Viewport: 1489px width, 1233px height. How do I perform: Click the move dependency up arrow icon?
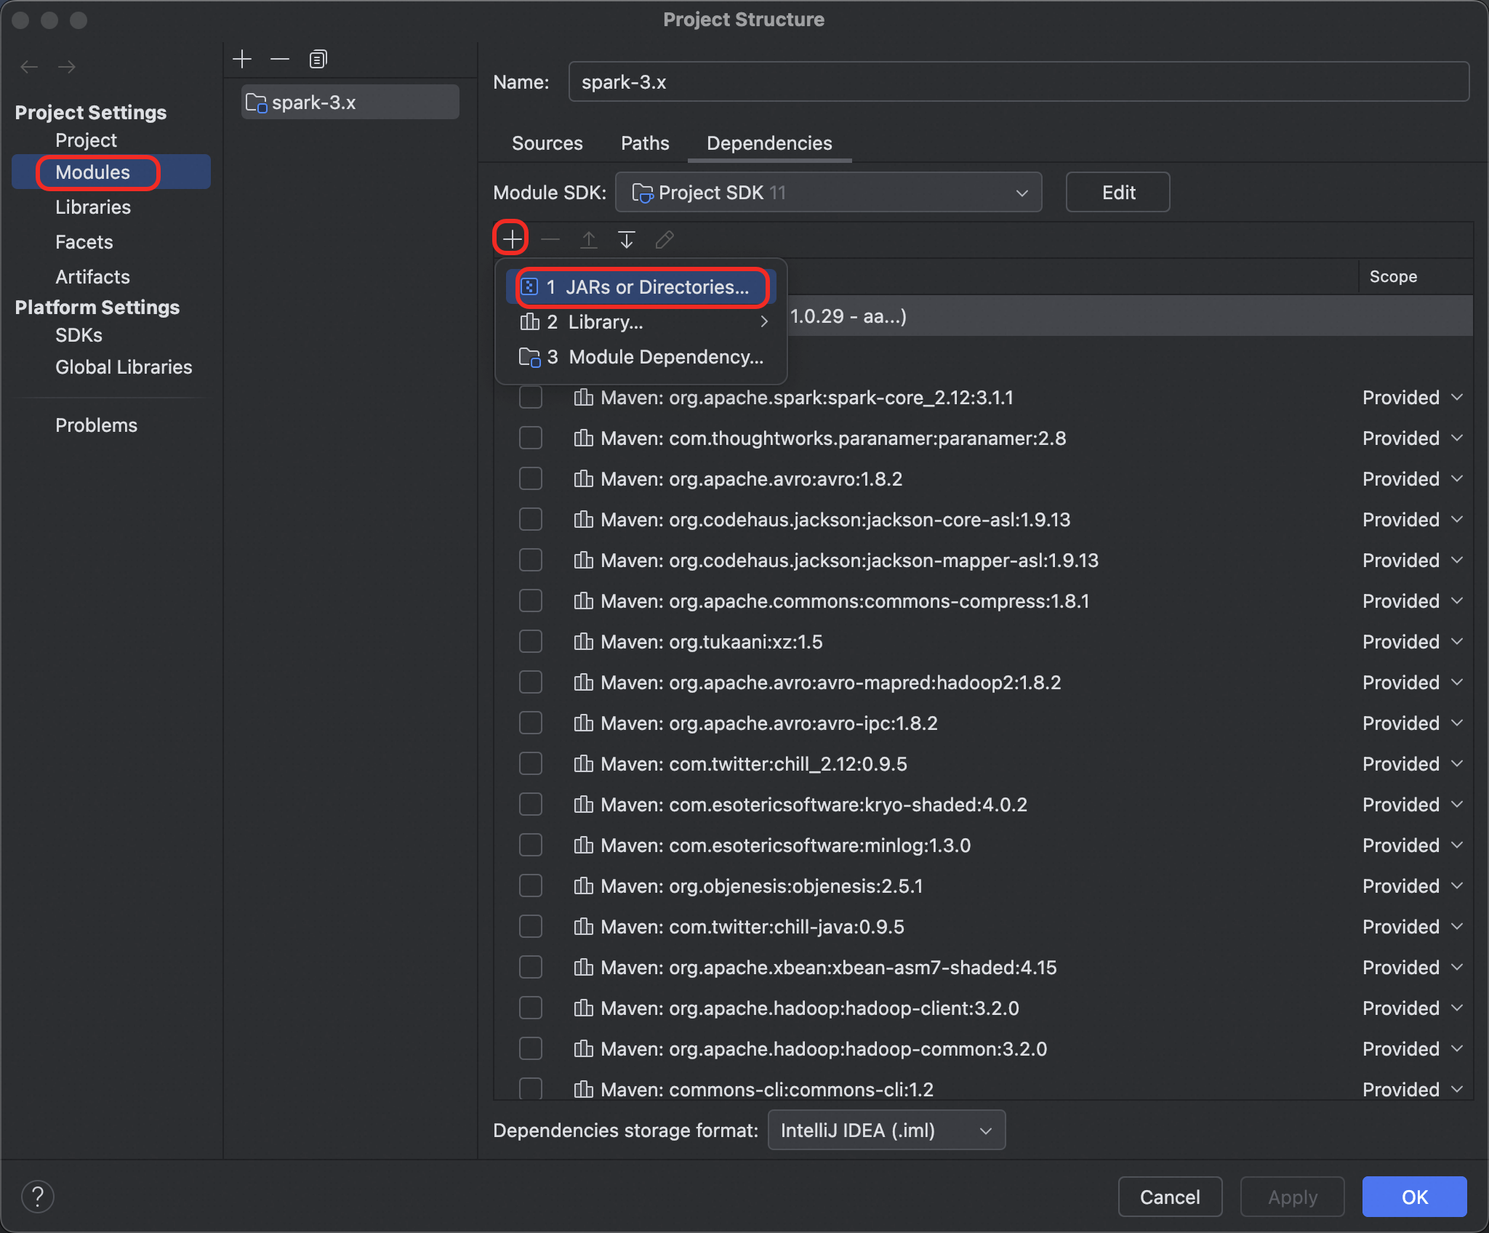pos(589,239)
